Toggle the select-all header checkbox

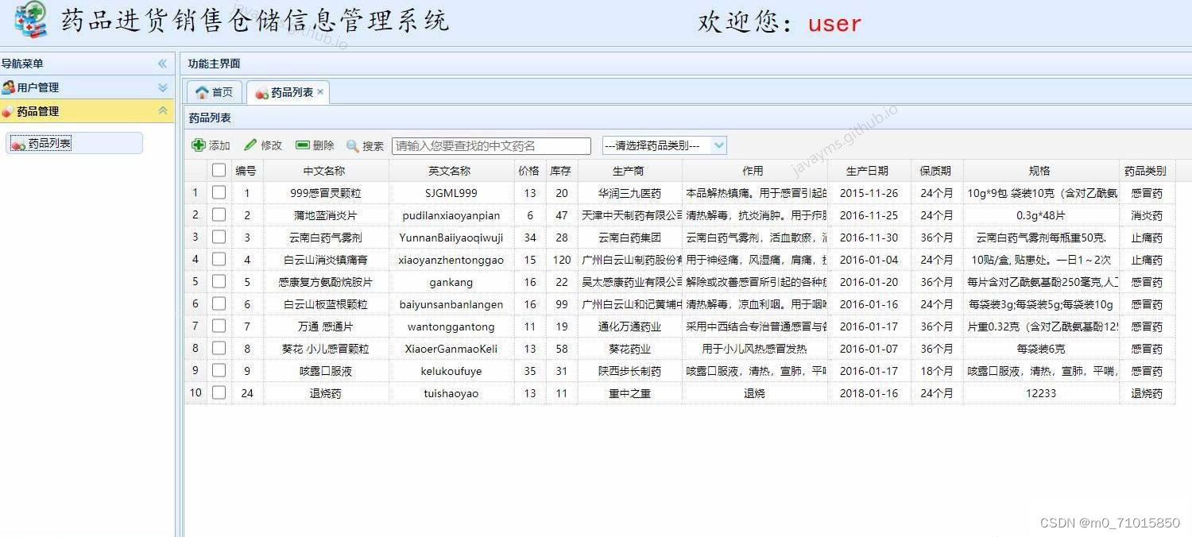click(219, 170)
